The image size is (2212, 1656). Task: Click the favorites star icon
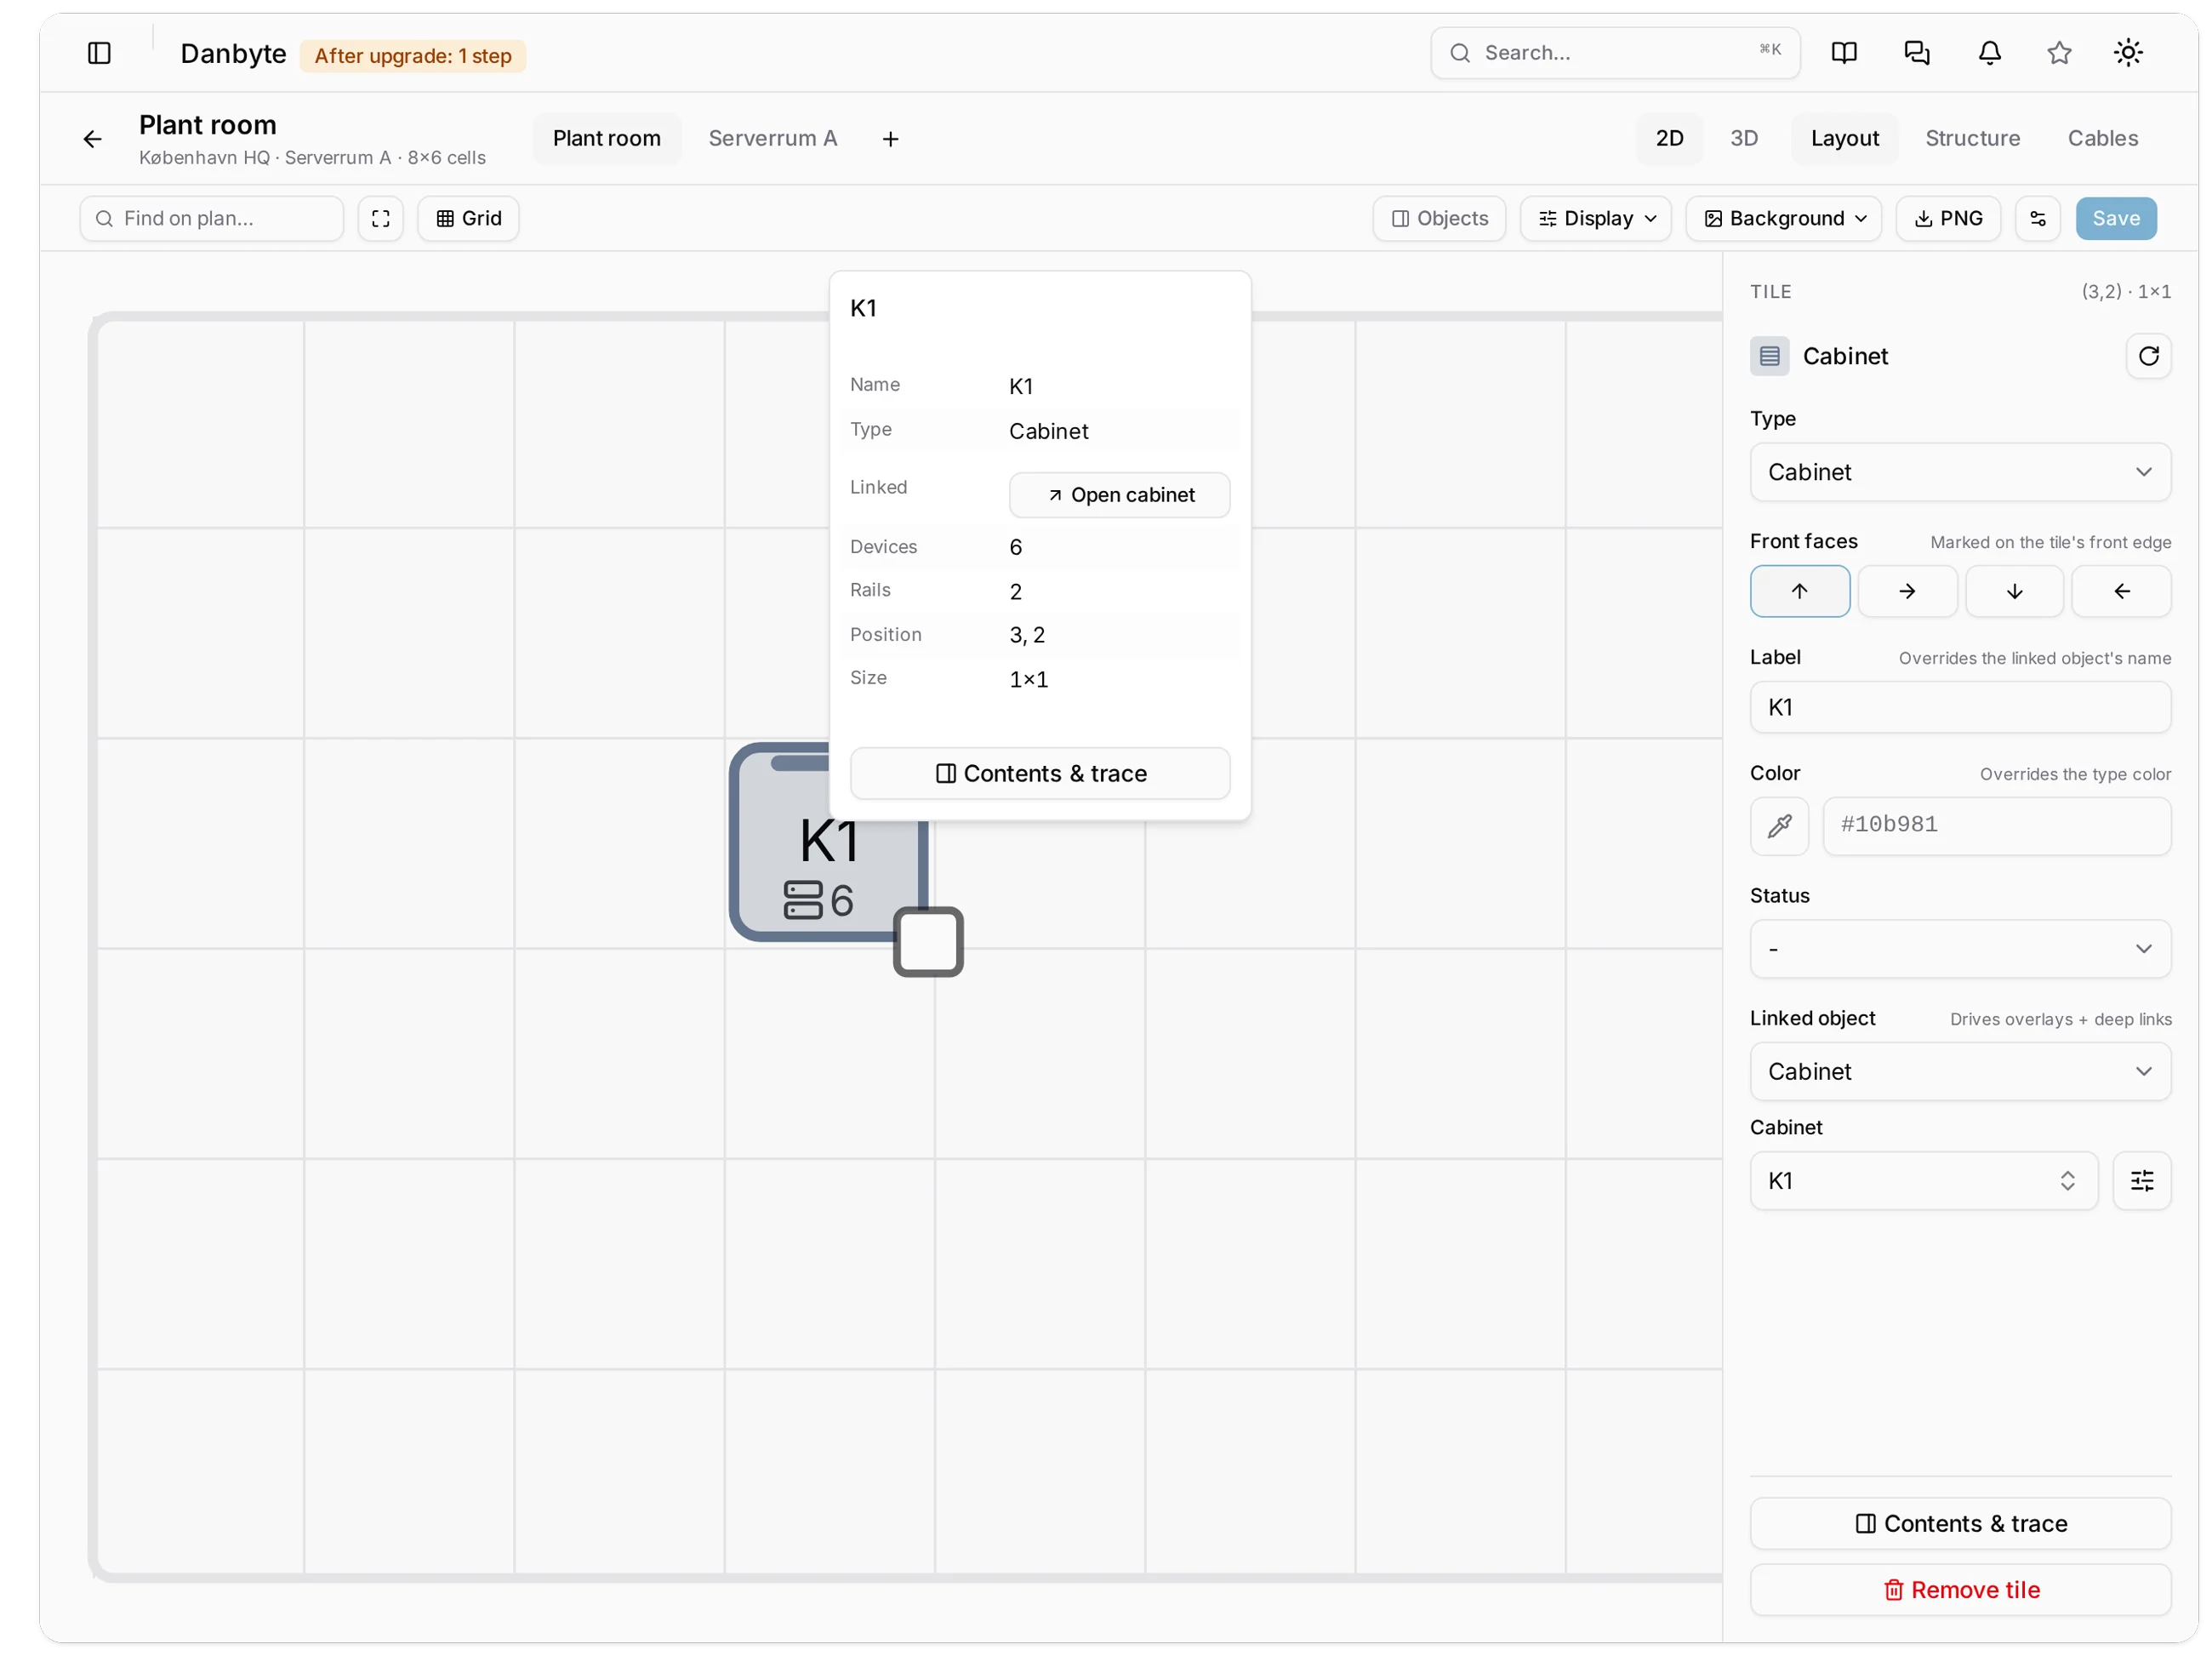pos(2059,53)
